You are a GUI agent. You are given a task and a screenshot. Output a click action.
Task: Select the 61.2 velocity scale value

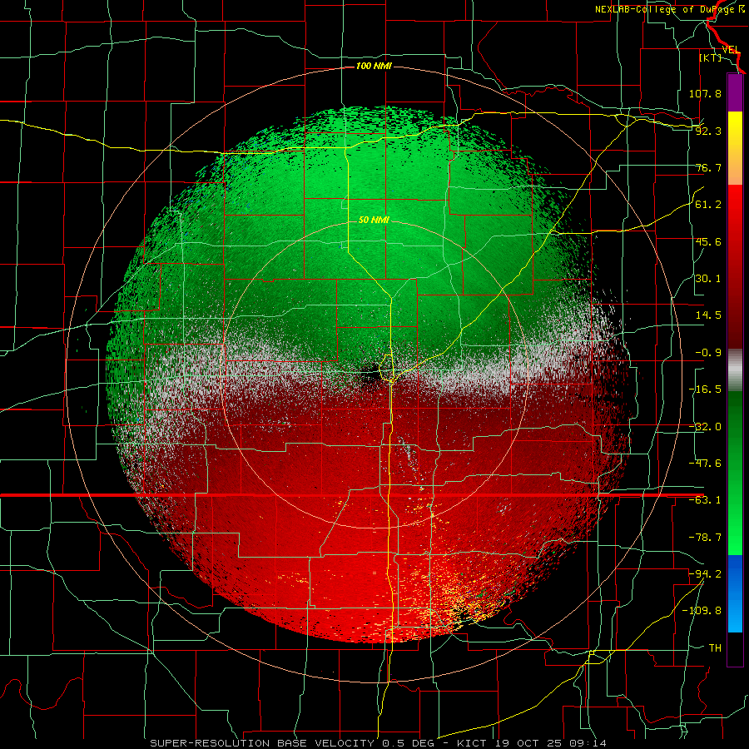(x=708, y=205)
